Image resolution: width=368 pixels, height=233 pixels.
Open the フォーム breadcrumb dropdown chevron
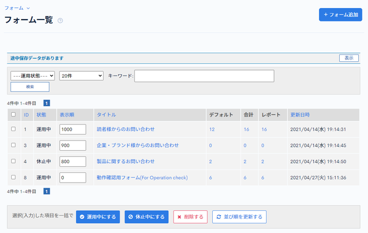pos(28,8)
